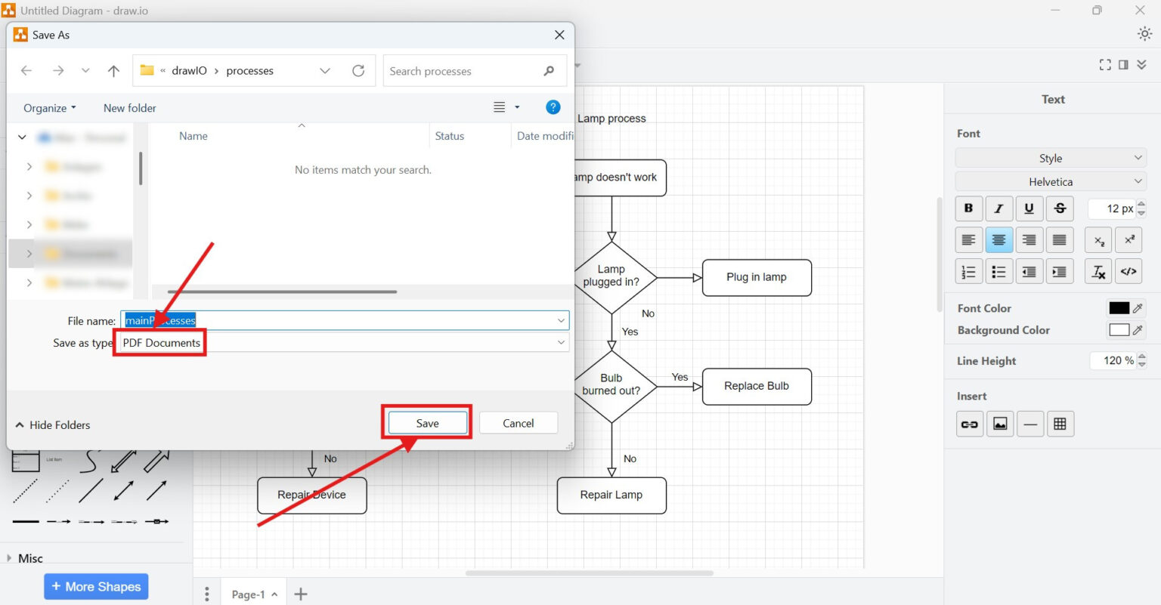Screen dimensions: 1161x605
Task: Open the Organize menu
Action: (48, 108)
